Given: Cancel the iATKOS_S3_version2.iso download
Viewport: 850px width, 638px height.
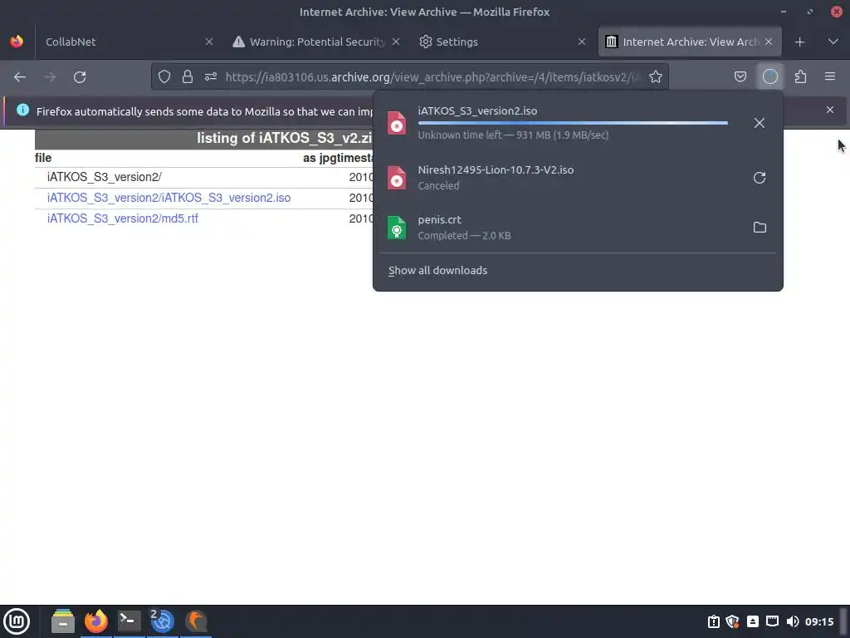Looking at the screenshot, I should 759,123.
